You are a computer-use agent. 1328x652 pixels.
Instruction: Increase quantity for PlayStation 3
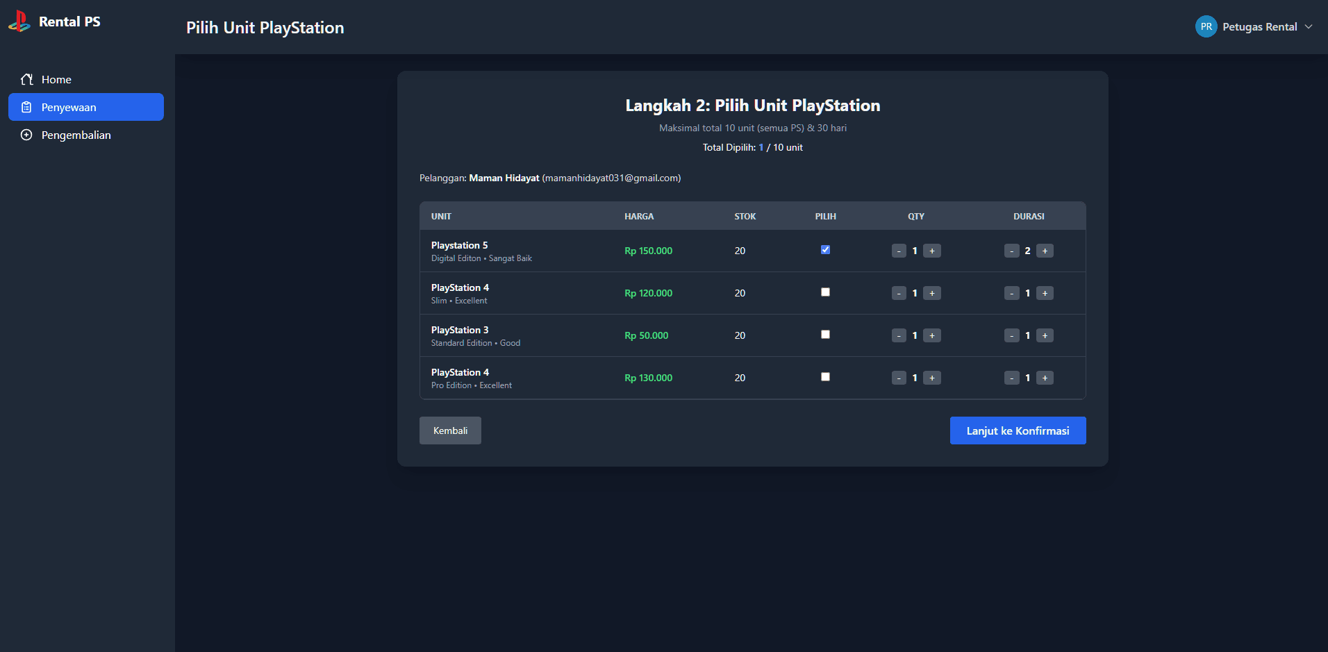click(x=932, y=335)
